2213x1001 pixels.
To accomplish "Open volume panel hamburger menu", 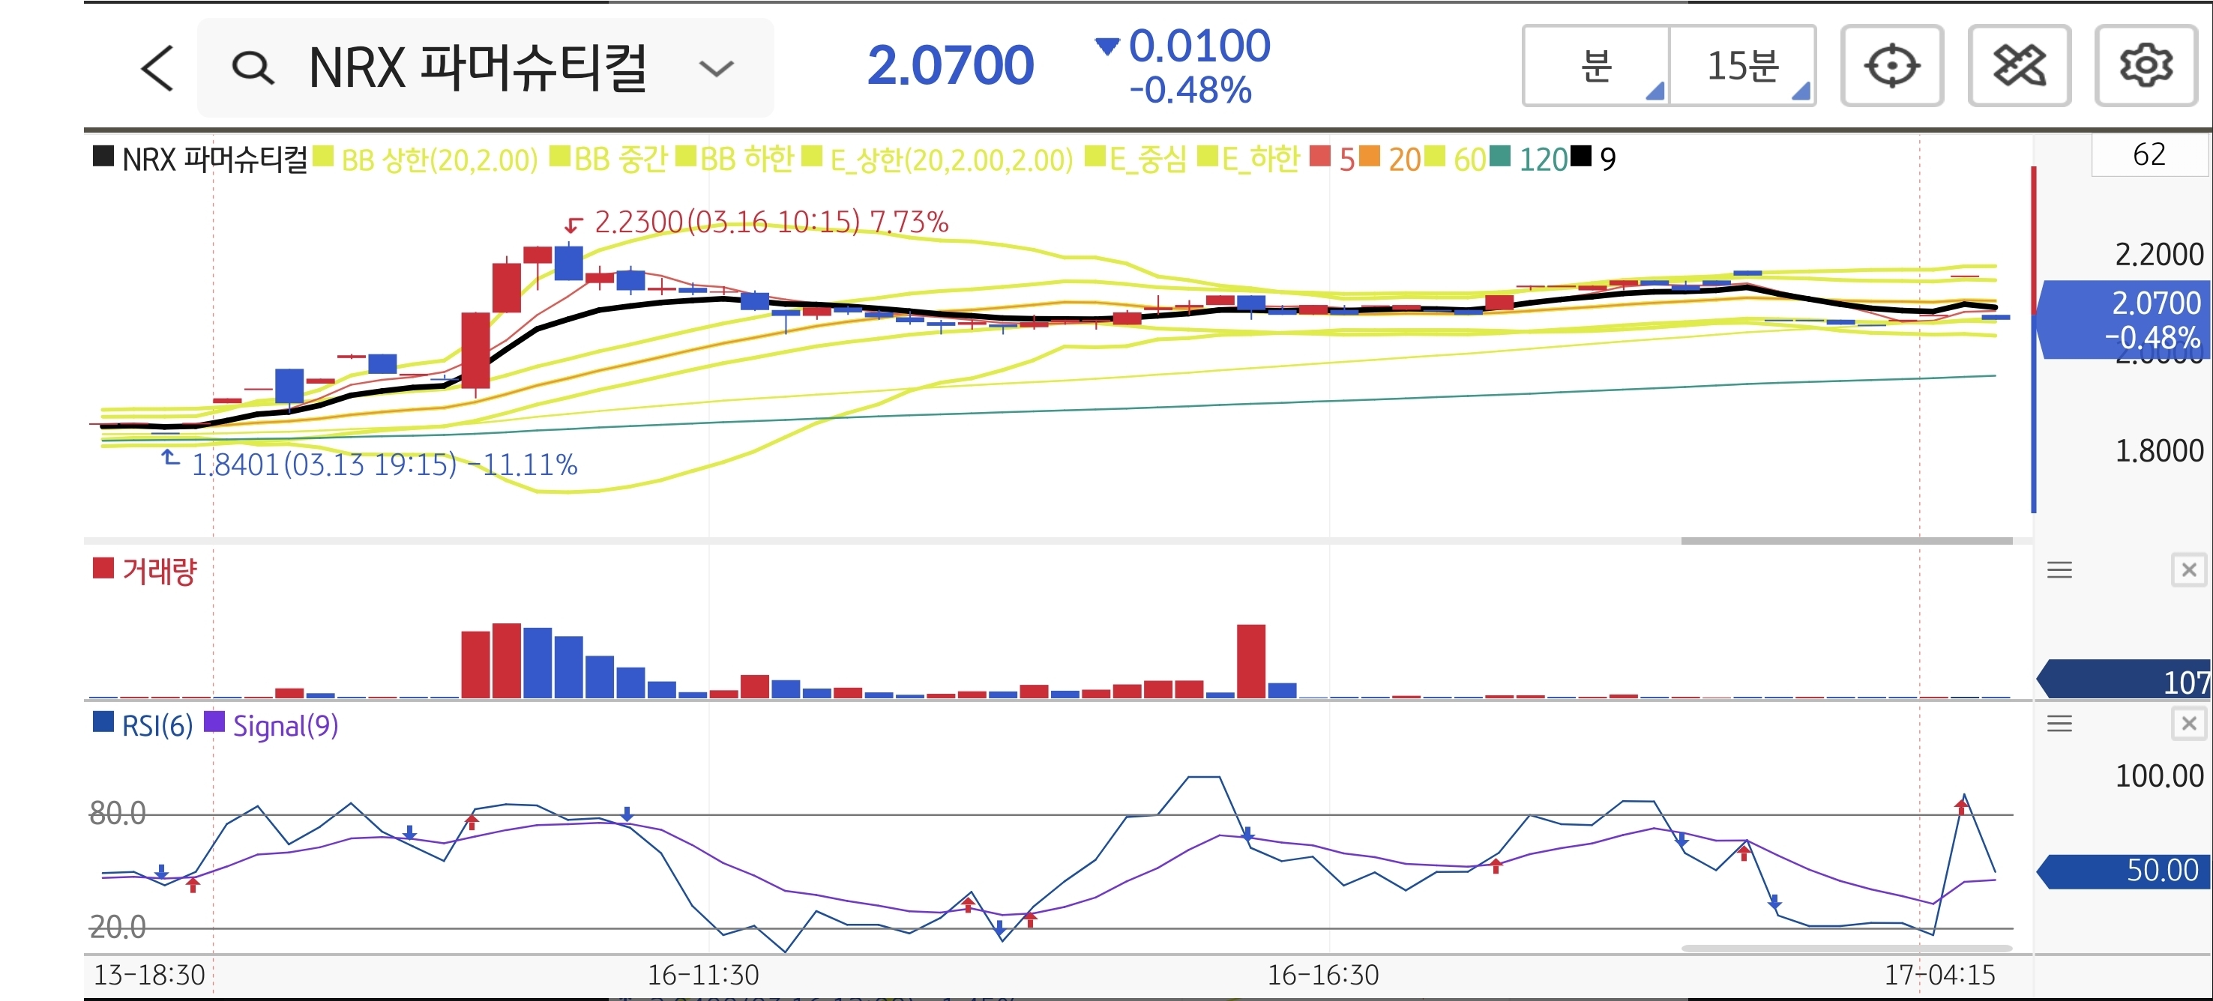I will point(2059,570).
